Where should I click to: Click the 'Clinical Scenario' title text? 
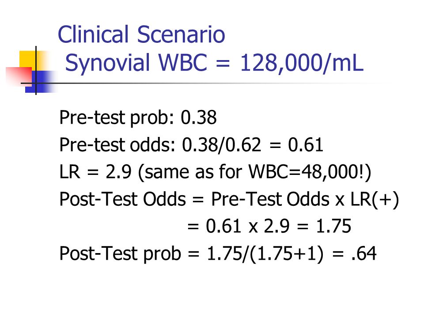pos(141,34)
